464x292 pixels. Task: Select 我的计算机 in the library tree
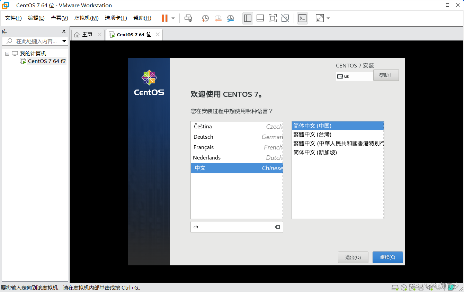33,54
